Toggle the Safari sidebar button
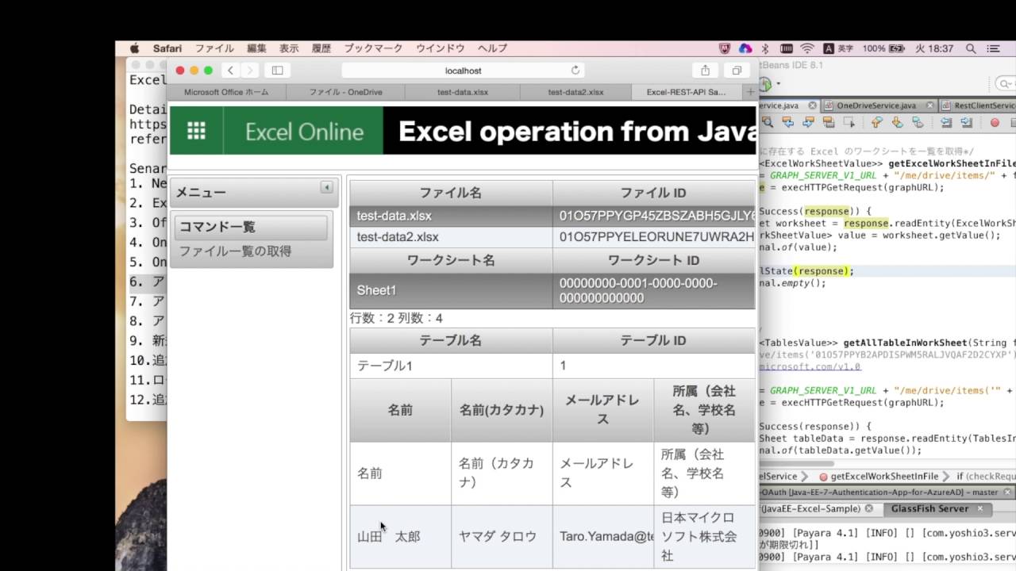 277,71
